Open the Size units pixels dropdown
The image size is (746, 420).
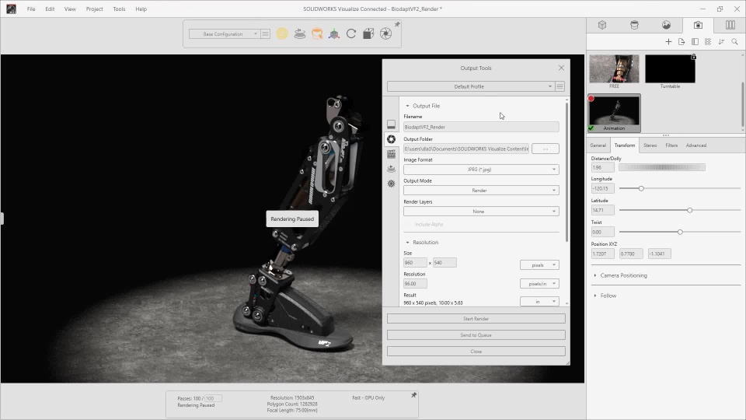click(x=539, y=264)
